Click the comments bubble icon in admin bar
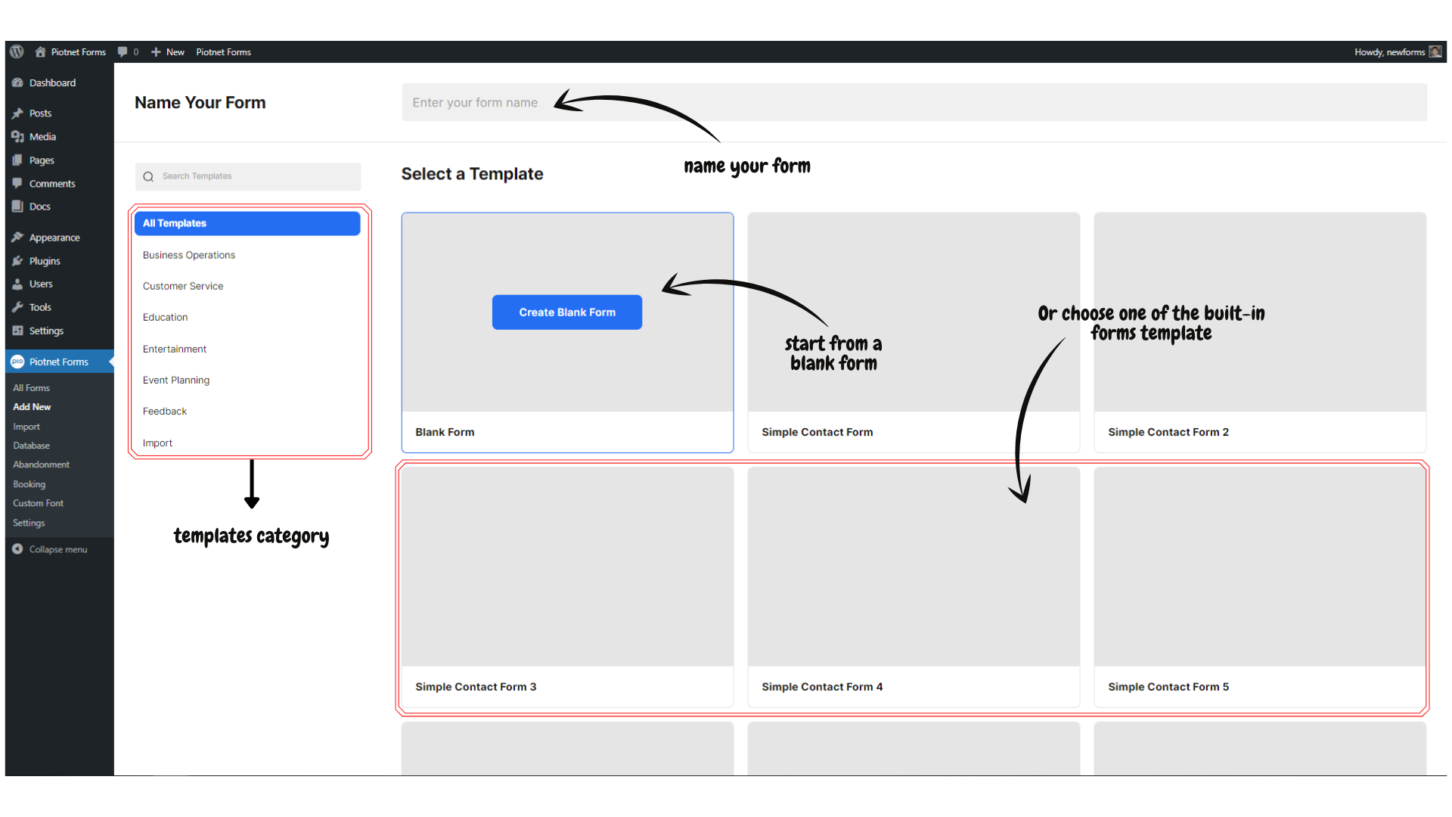Screen dimensions: 1452x817 tap(123, 51)
